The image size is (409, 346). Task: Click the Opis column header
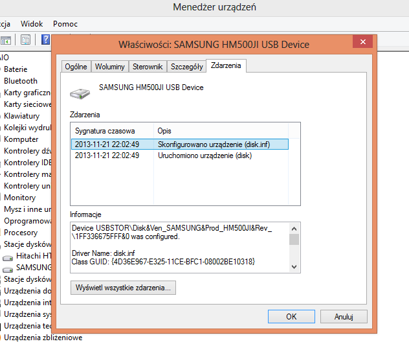tap(221, 131)
